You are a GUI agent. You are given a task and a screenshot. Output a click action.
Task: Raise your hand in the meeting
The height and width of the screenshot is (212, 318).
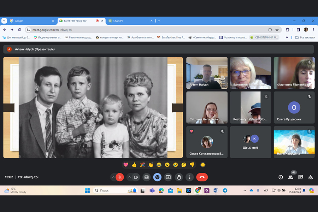click(x=179, y=177)
